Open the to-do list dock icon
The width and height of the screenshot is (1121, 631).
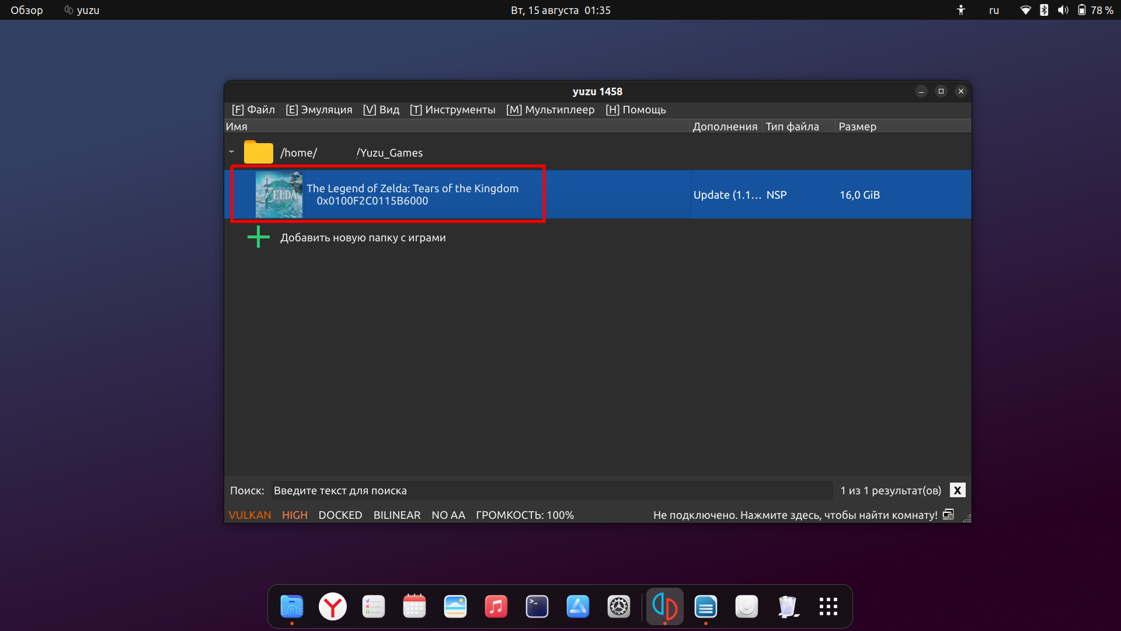tap(374, 606)
